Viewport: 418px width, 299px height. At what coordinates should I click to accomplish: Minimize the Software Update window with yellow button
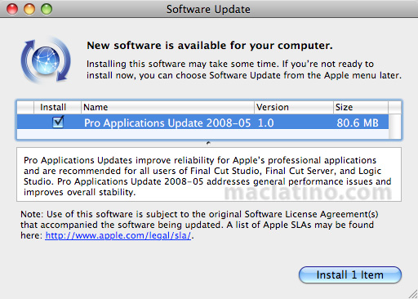pos(29,9)
